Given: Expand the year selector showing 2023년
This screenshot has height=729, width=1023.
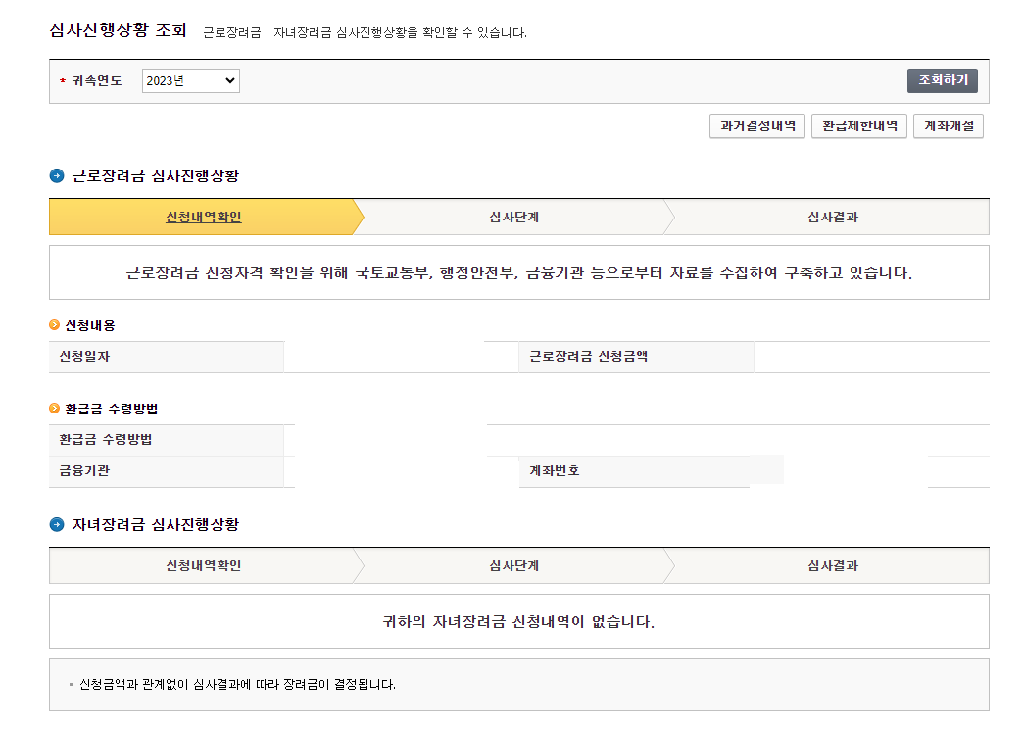Looking at the screenshot, I should pyautogui.click(x=189, y=81).
